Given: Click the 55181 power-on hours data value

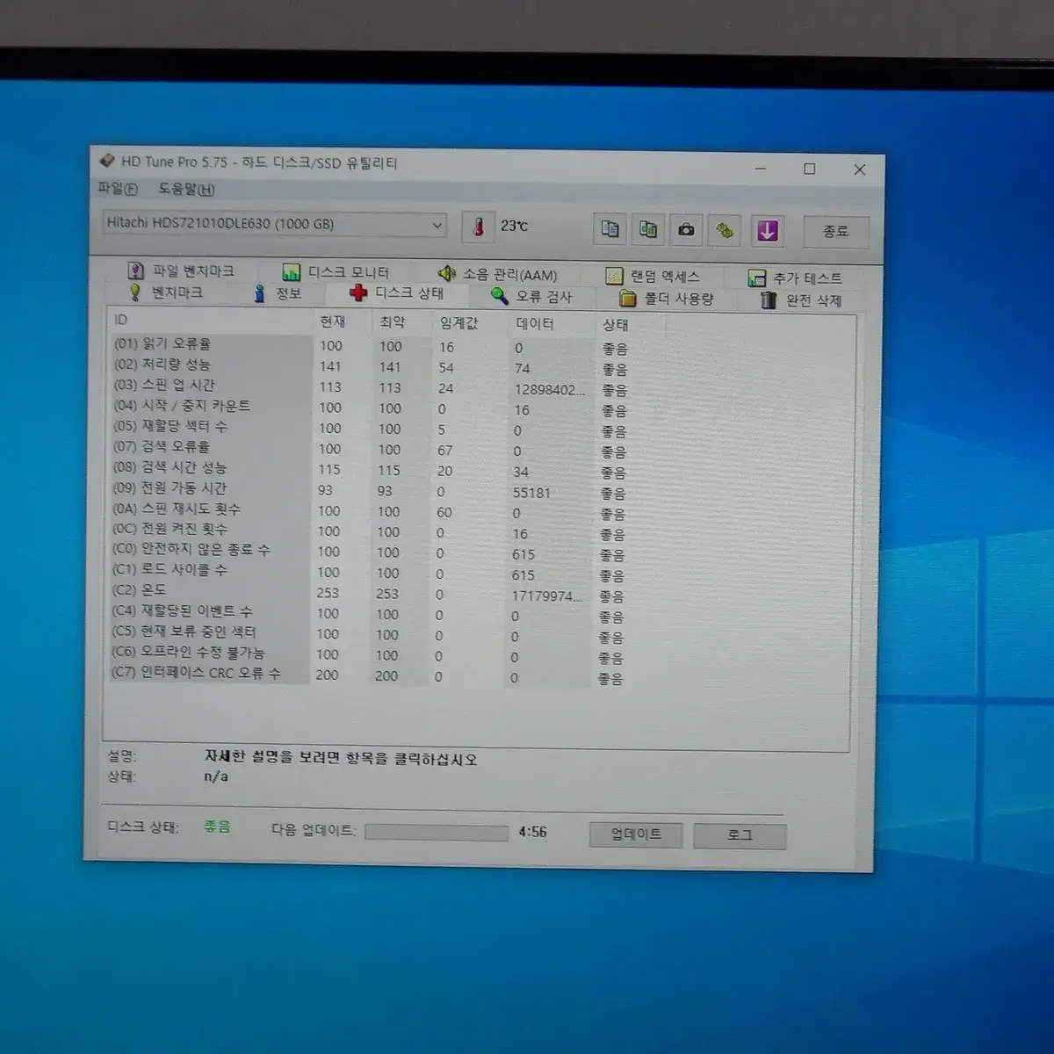Looking at the screenshot, I should (x=531, y=493).
